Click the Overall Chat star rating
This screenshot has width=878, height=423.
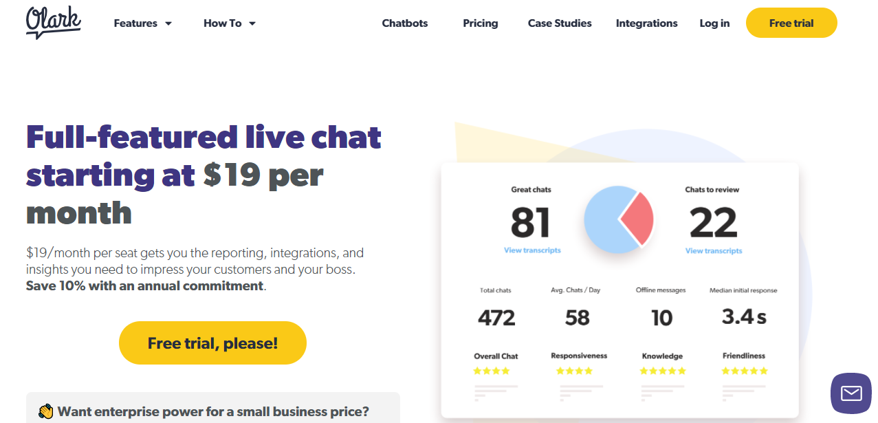pyautogui.click(x=492, y=370)
